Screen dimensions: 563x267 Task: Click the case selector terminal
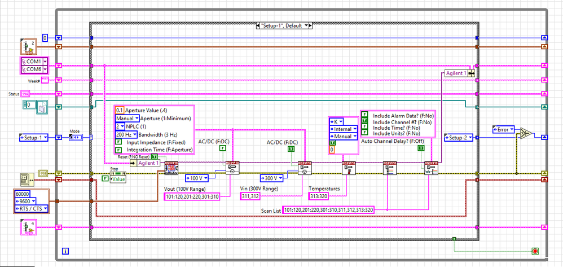91,137
